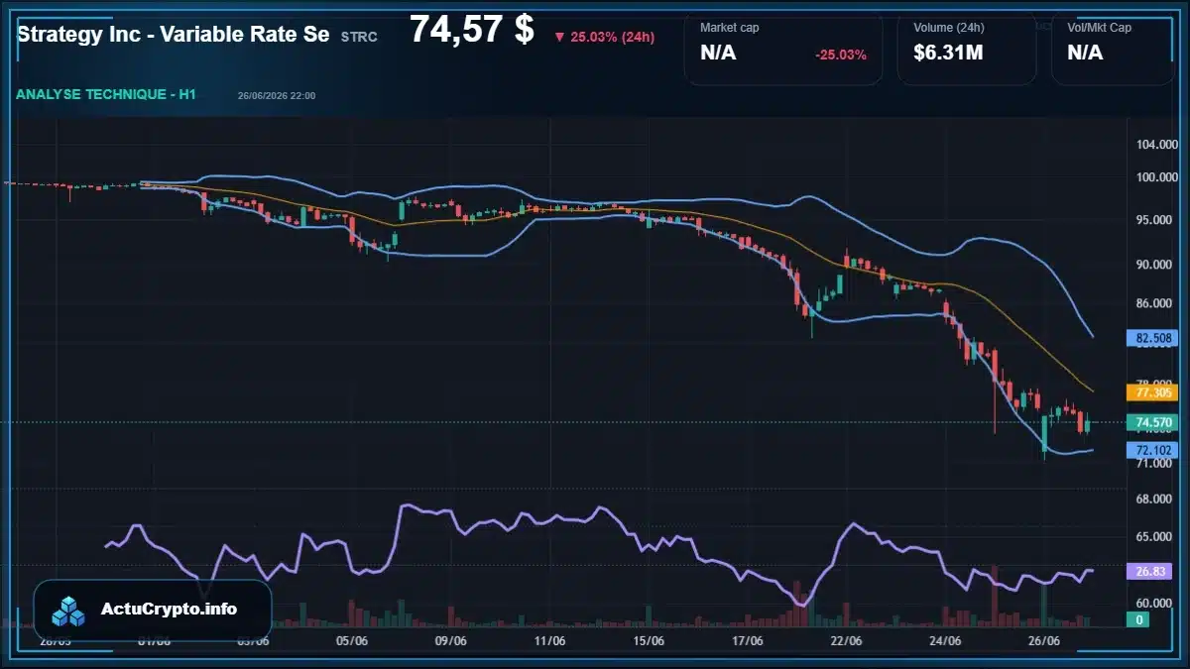
Task: Click the purple 26.83 RSI value tag
Action: tap(1150, 571)
